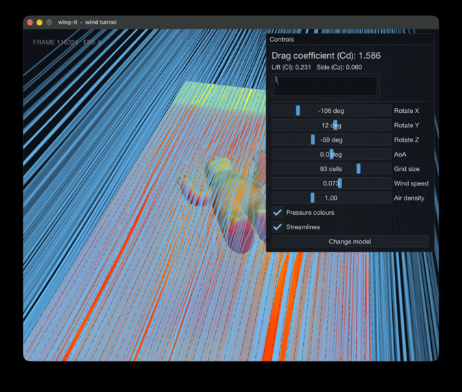Click the Drag coefficient (Cd): 1.586 readout

(326, 55)
